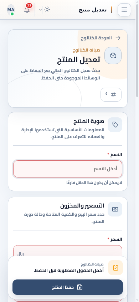
Task: Click the product box icon in header card
Action: click(x=113, y=56)
